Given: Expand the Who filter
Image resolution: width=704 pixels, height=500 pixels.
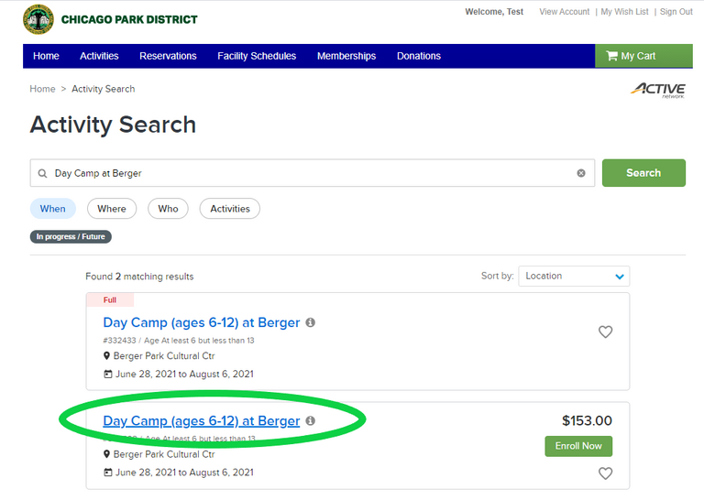Looking at the screenshot, I should (168, 209).
